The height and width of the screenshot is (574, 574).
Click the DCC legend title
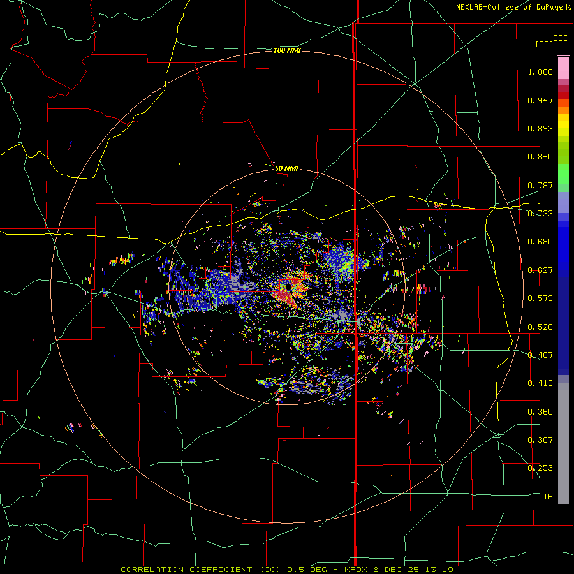[561, 38]
